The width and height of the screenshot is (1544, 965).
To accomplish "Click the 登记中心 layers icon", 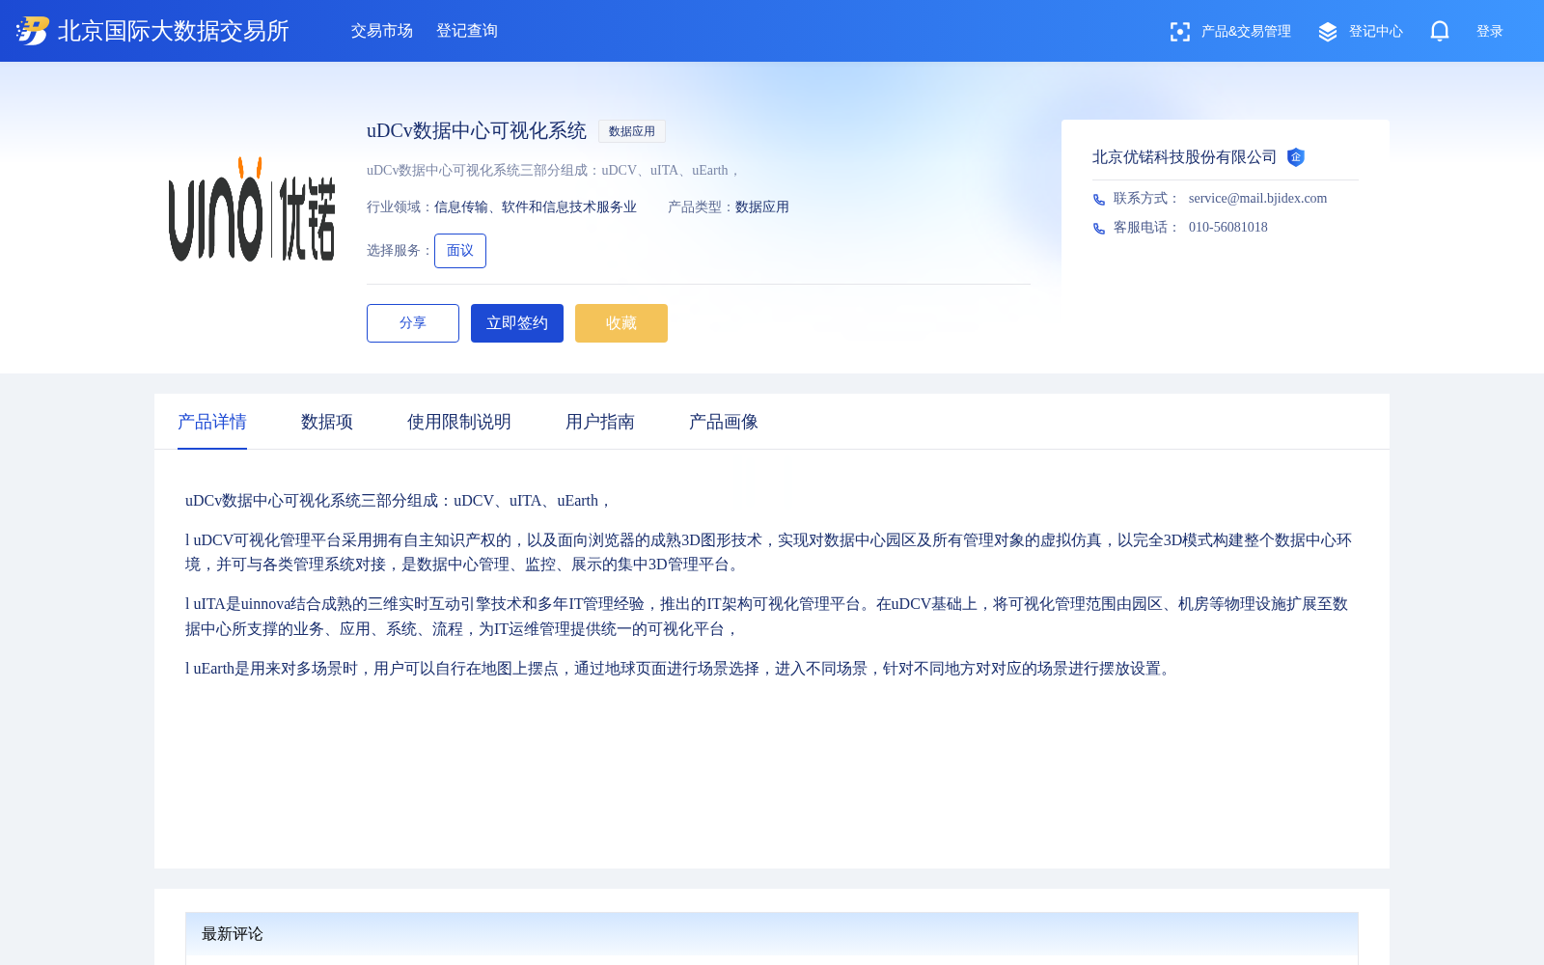I will (x=1328, y=32).
